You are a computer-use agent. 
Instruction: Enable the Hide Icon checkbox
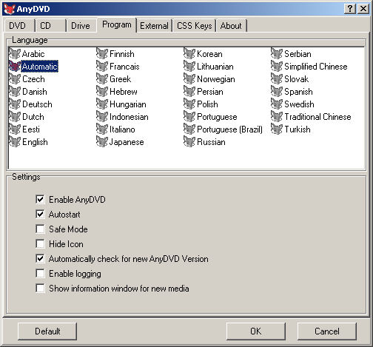40,243
